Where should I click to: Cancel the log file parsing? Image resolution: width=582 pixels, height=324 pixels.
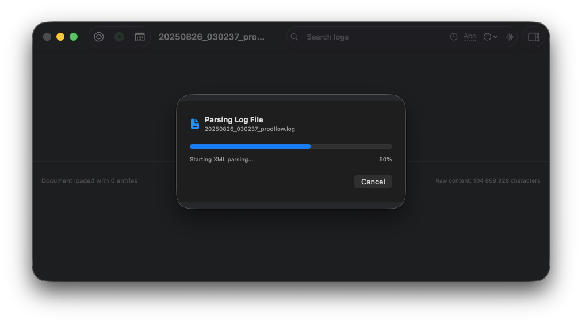click(x=373, y=182)
